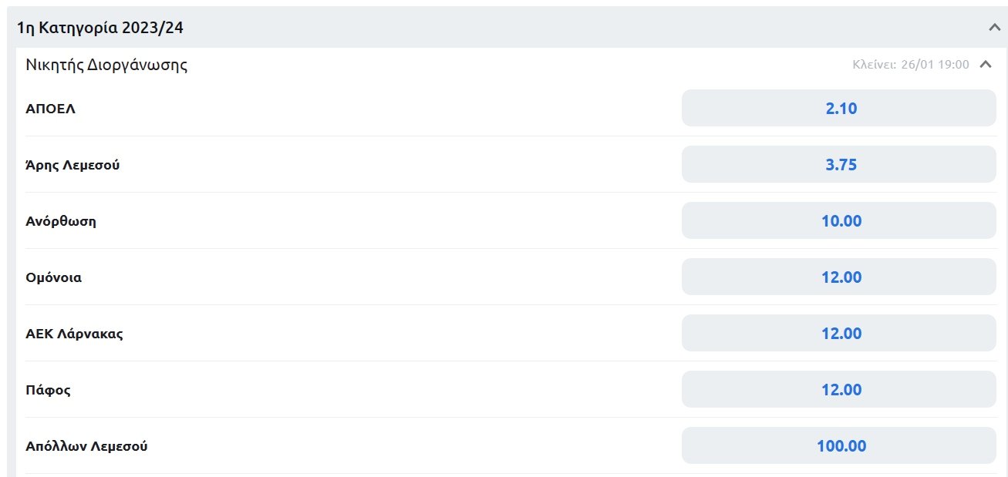The height and width of the screenshot is (477, 1008).
Task: Click the Νικητής Διοργάνωσης market title
Action: 106,65
